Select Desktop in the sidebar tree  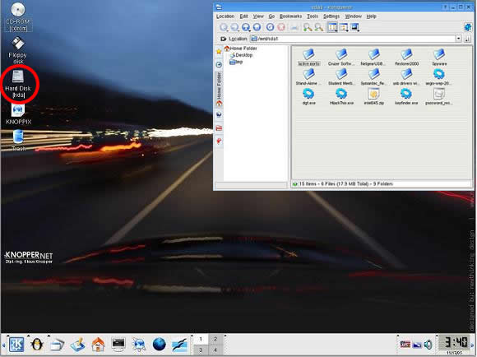pos(241,55)
